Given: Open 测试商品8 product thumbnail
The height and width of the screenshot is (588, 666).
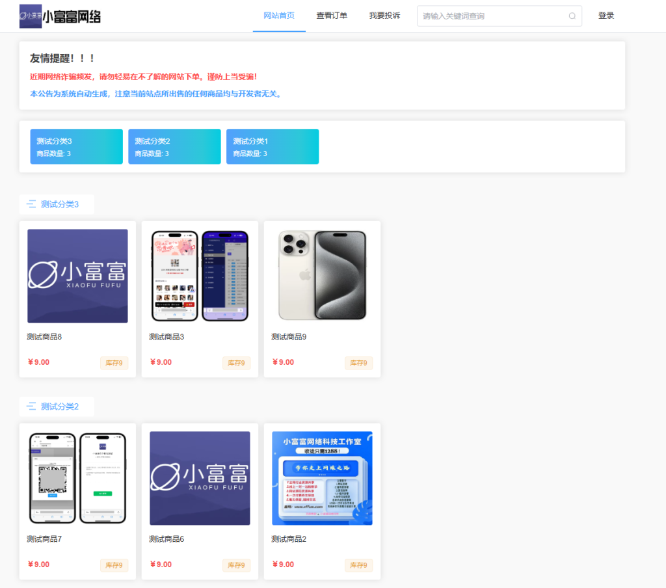Looking at the screenshot, I should pos(77,276).
